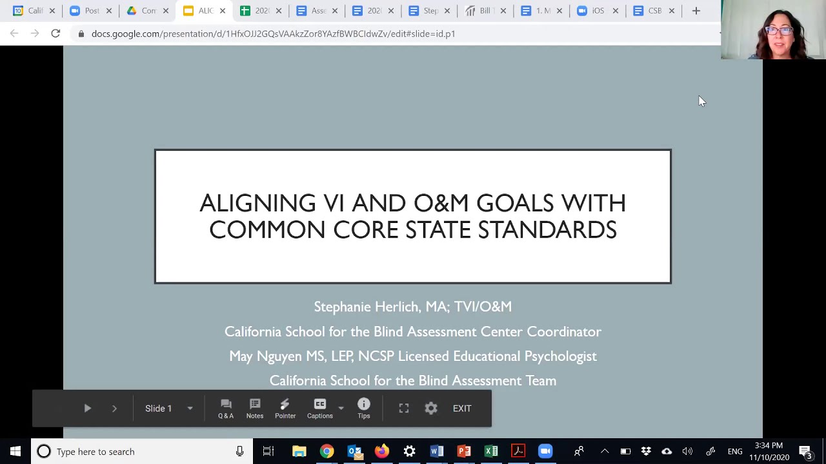Screen dimensions: 826x464
Task: Toggle Captions on
Action: point(320,409)
